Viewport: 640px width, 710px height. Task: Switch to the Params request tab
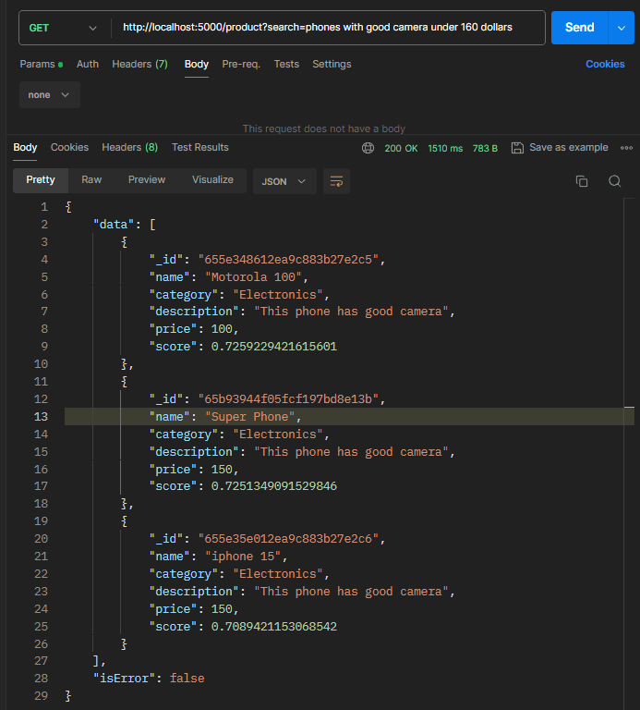pos(37,64)
